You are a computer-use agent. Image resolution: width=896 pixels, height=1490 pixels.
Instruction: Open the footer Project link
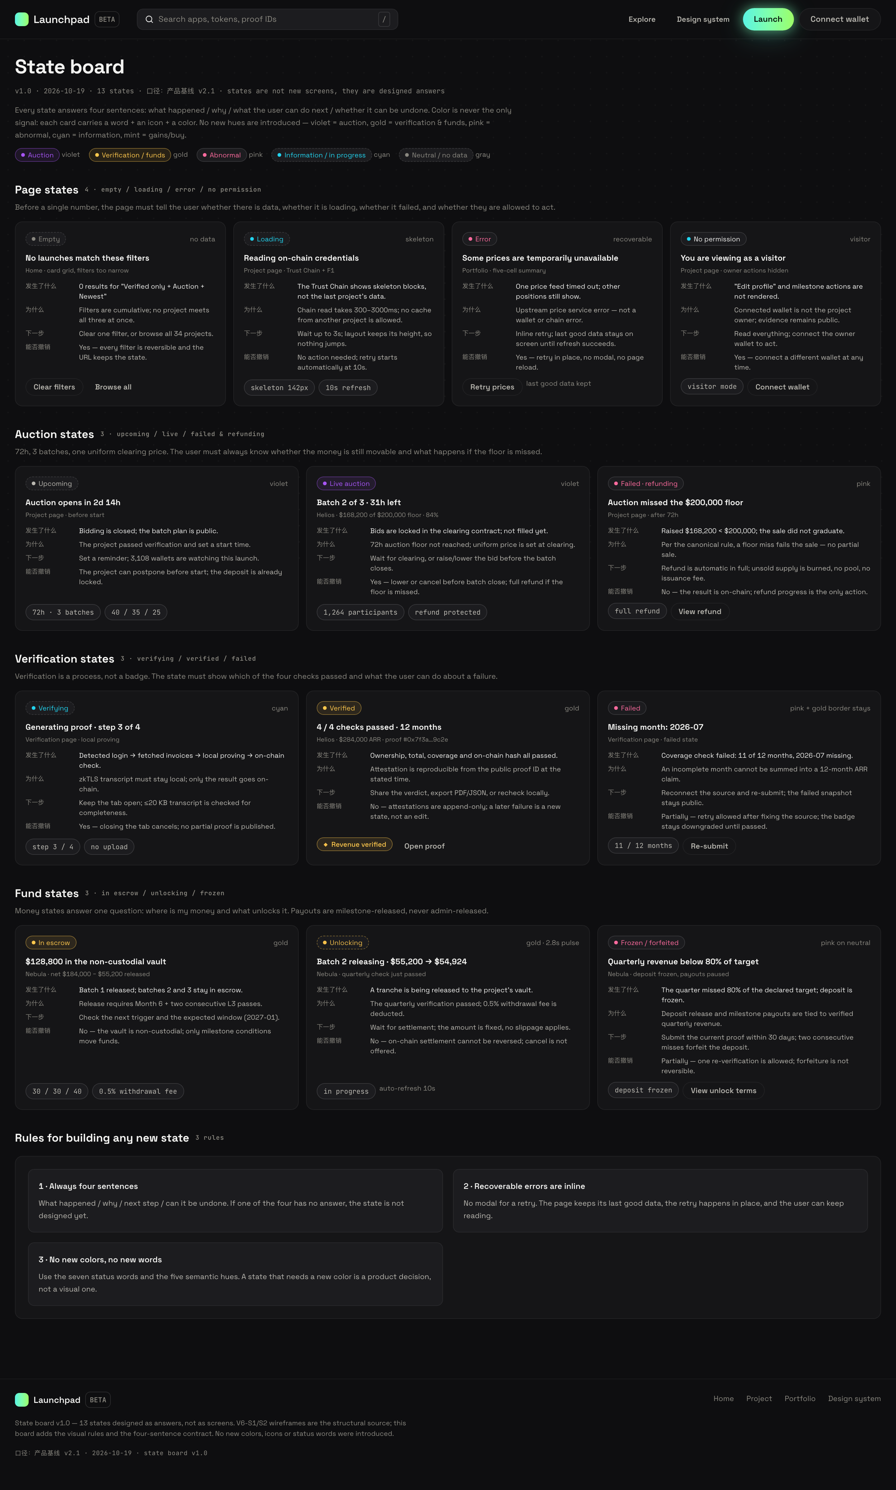(x=759, y=1398)
